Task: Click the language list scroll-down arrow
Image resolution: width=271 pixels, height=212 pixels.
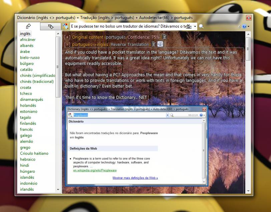Action: pyautogui.click(x=58, y=190)
